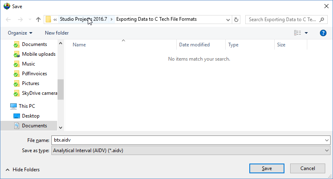Open This PC in navigation pane

[x=27, y=106]
